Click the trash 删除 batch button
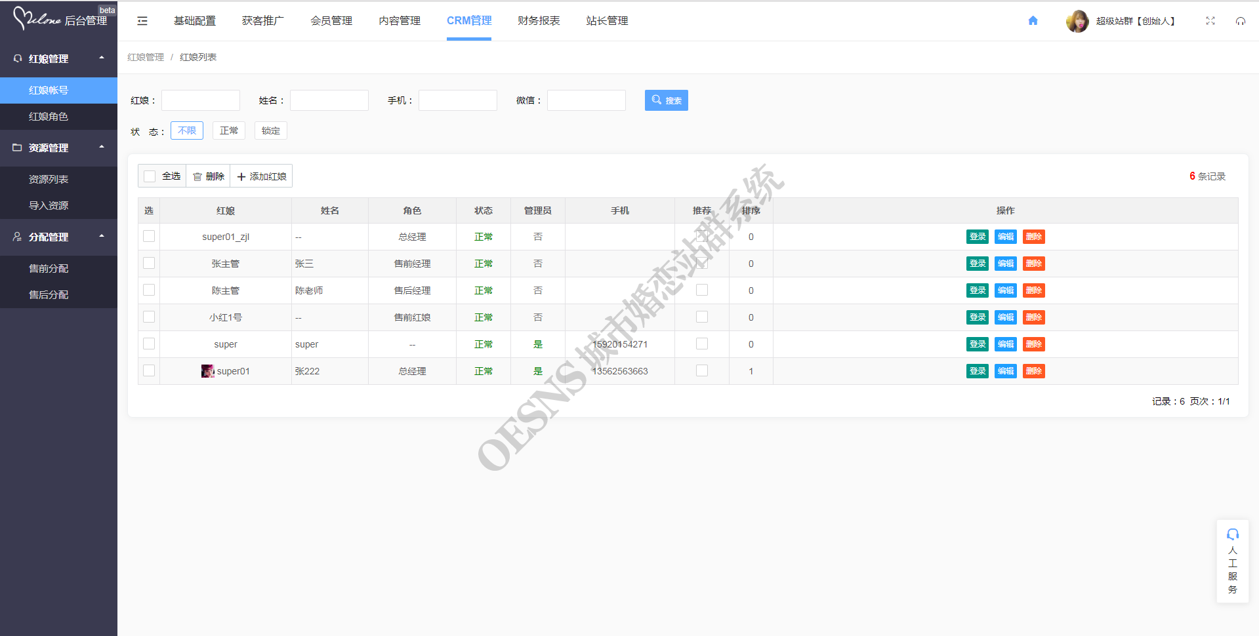 [x=208, y=176]
